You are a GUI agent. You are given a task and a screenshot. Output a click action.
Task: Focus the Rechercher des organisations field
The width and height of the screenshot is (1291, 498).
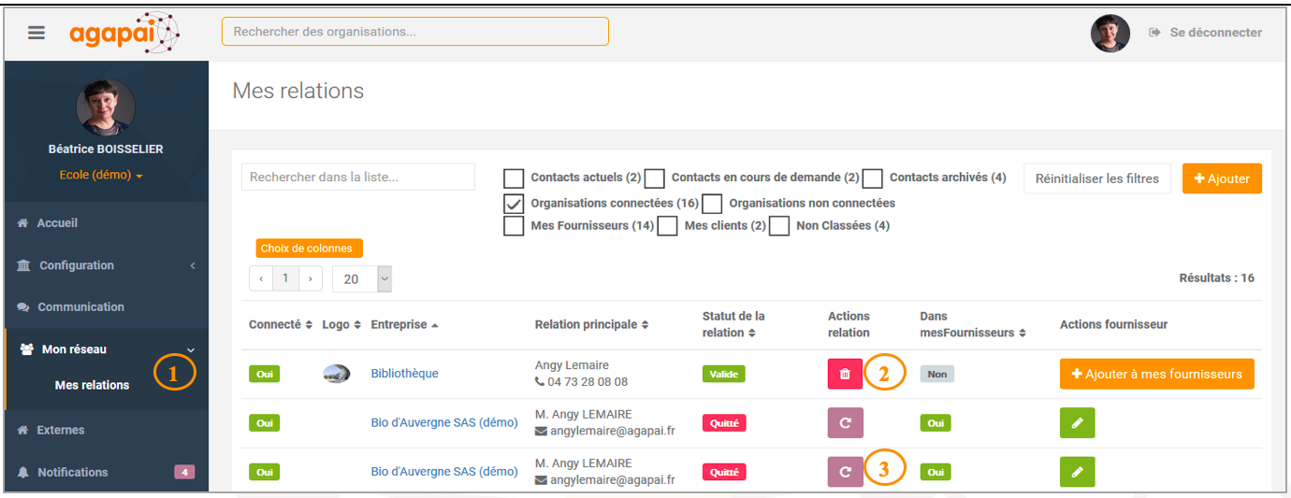click(415, 32)
